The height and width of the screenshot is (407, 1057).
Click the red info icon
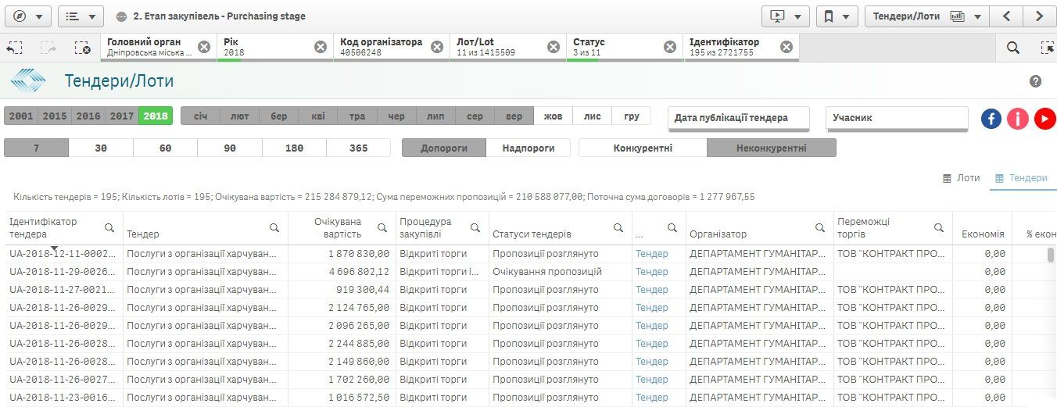(1017, 119)
